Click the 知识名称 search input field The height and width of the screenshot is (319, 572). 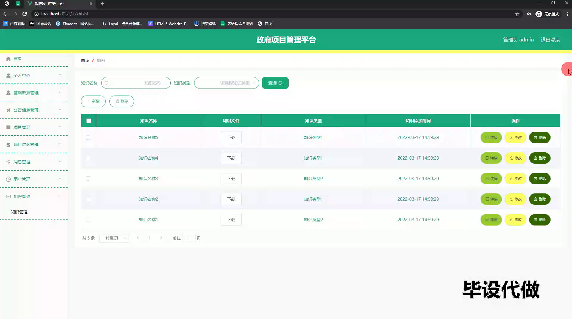[136, 83]
